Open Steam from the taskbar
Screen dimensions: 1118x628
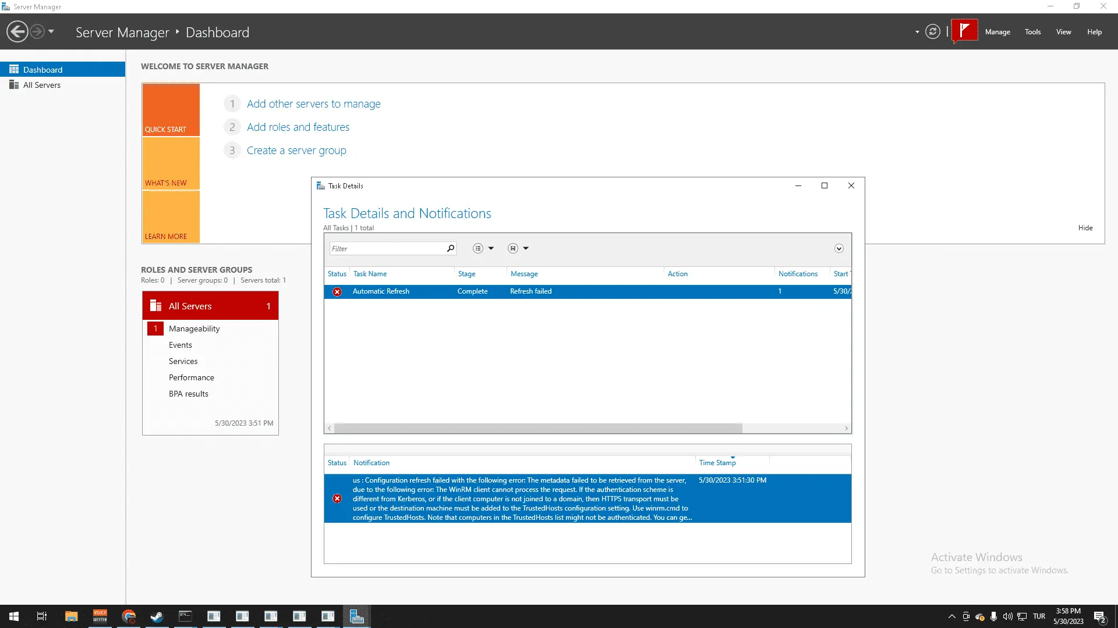[157, 616]
